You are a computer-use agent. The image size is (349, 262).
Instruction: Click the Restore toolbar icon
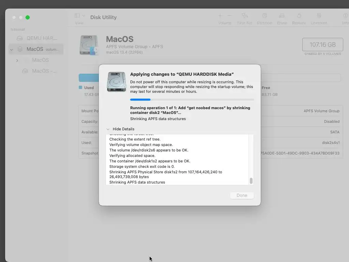299,15
